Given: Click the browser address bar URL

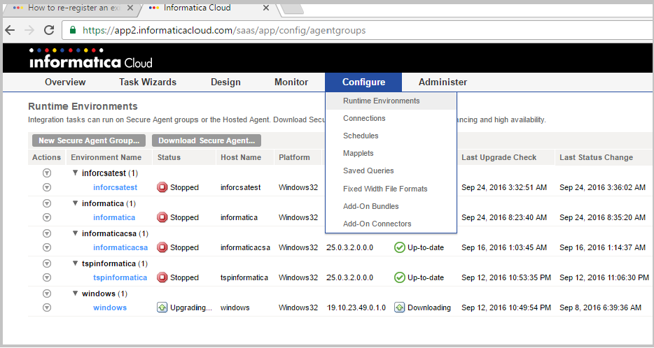Looking at the screenshot, I should point(224,30).
